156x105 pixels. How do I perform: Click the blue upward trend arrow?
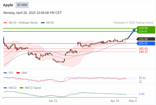(x=131, y=34)
